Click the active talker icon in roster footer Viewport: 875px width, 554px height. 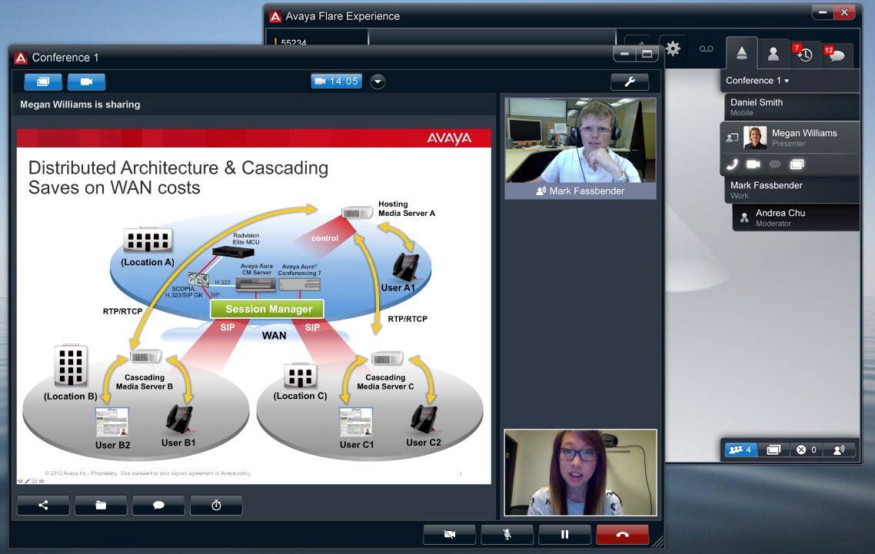(x=839, y=450)
